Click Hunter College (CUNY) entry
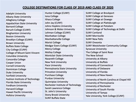 click(57, 13)
